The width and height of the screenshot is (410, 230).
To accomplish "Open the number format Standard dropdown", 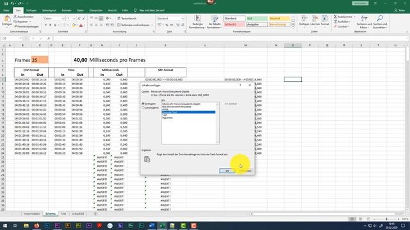I will point(183,19).
